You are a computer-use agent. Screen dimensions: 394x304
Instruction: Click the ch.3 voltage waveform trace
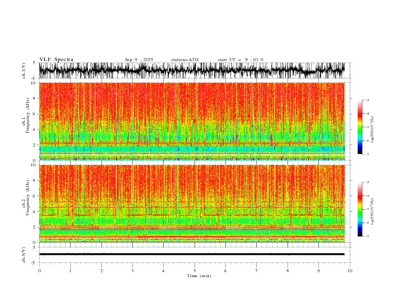coord(192,254)
